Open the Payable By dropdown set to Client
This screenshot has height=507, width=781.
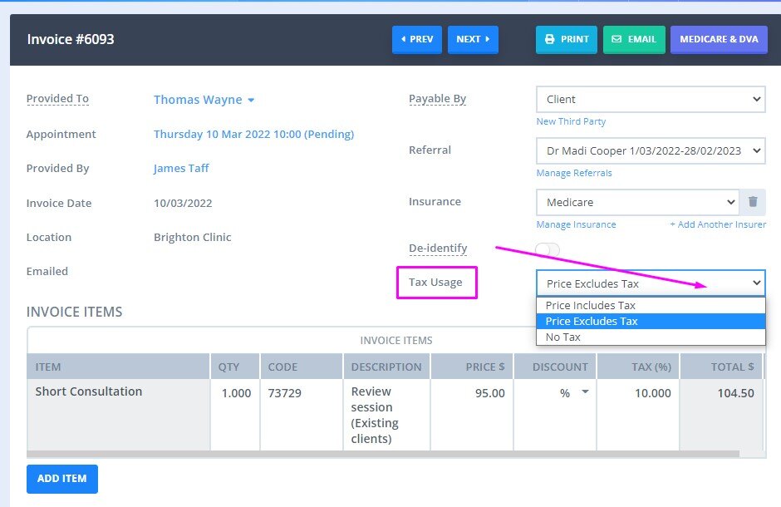pos(651,99)
